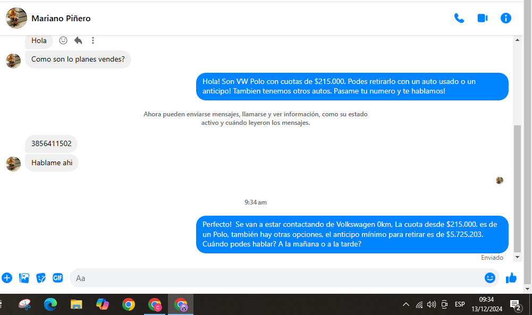The height and width of the screenshot is (315, 532).
Task: Show hidden system tray icons
Action: [x=406, y=304]
